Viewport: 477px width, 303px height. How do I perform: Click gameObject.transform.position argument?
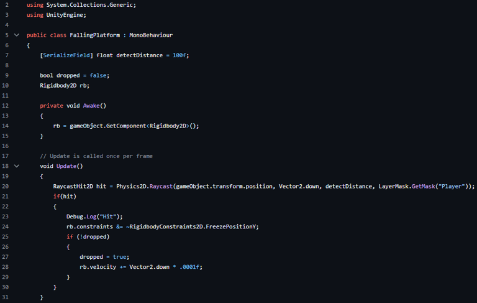[224, 186]
